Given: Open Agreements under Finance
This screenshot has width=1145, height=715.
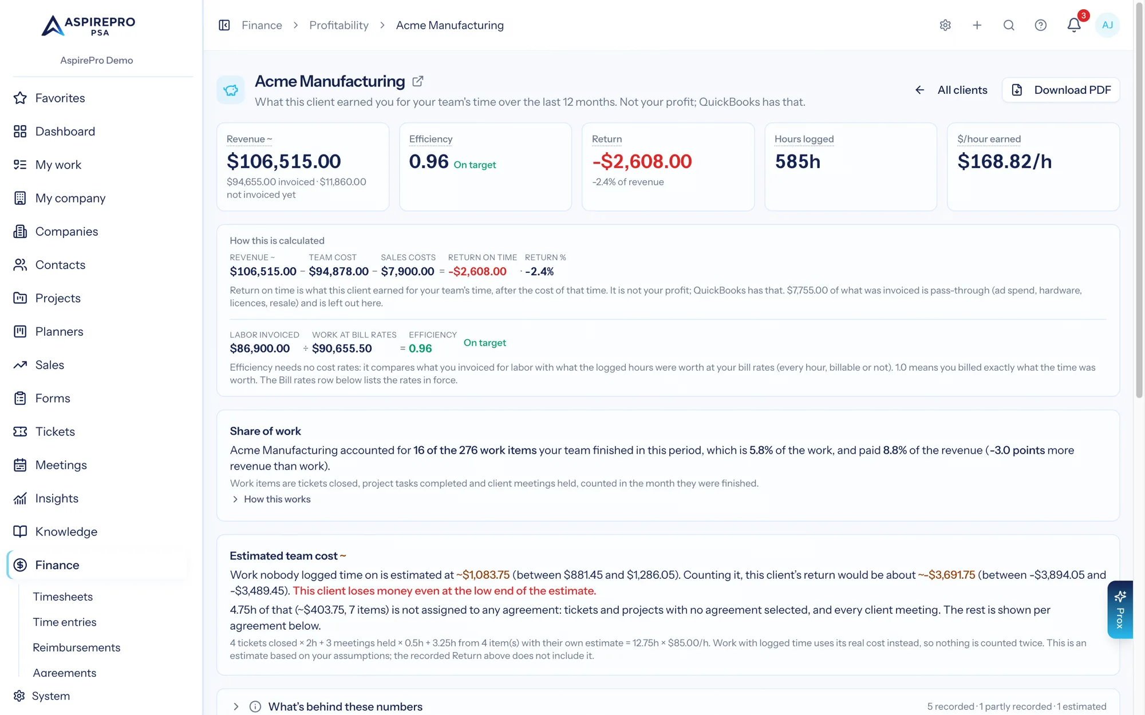Looking at the screenshot, I should tap(65, 673).
